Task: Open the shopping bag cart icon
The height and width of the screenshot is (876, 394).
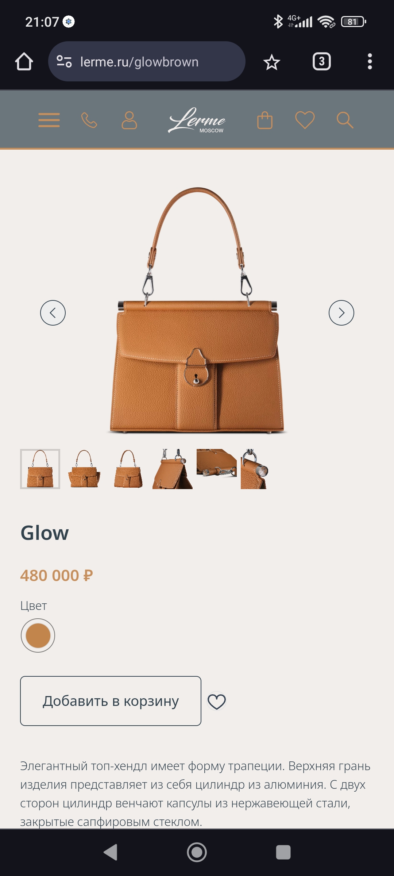Action: [265, 120]
